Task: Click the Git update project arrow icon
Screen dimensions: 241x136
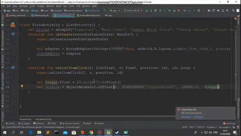Action: [189, 11]
